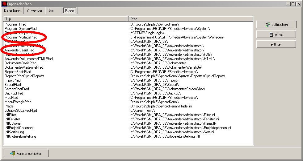Select the ProgrammPfad row
Image resolution: width=303 pixels, height=161 pixels.
(15, 24)
